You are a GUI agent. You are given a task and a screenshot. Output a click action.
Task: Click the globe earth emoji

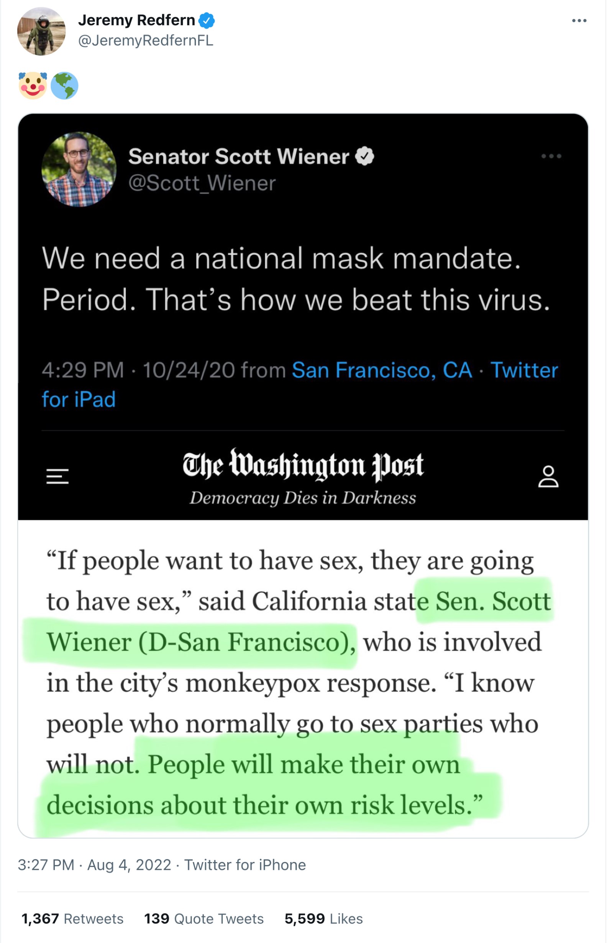[x=64, y=86]
